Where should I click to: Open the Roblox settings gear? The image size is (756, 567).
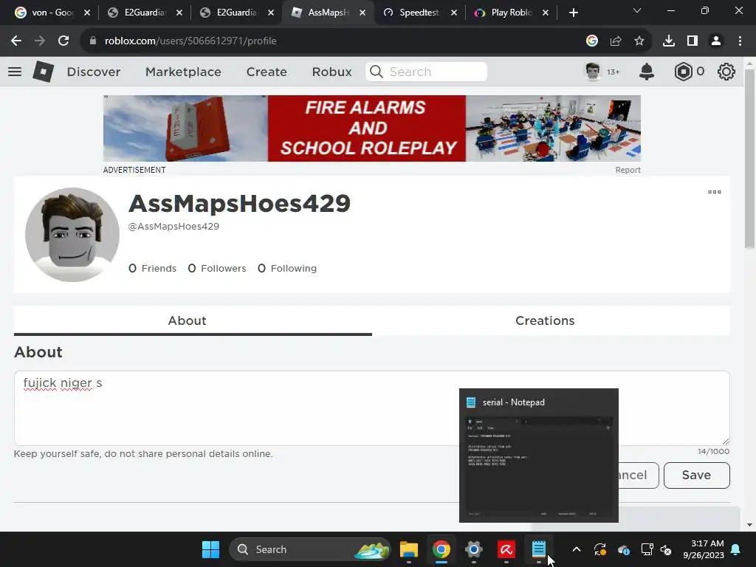click(726, 72)
